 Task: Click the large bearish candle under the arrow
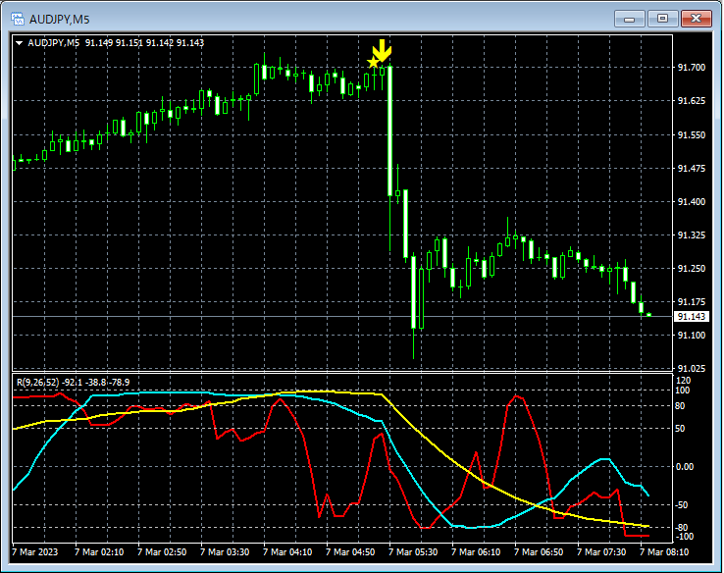[x=390, y=130]
